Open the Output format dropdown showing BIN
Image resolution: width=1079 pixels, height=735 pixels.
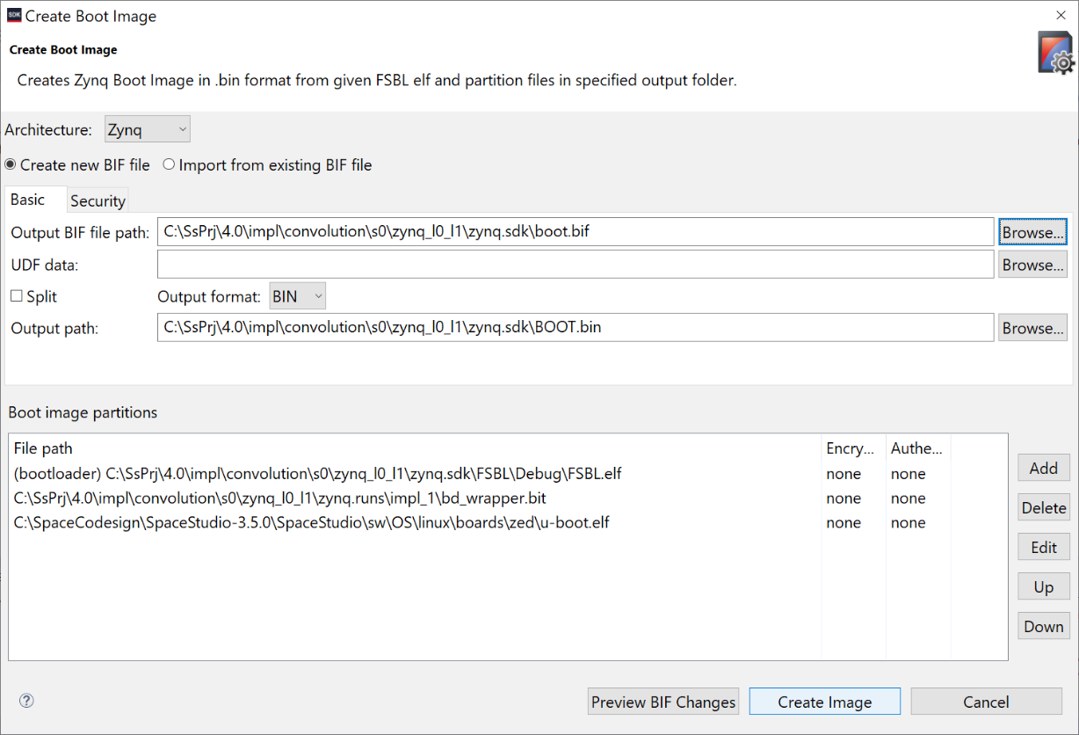297,295
